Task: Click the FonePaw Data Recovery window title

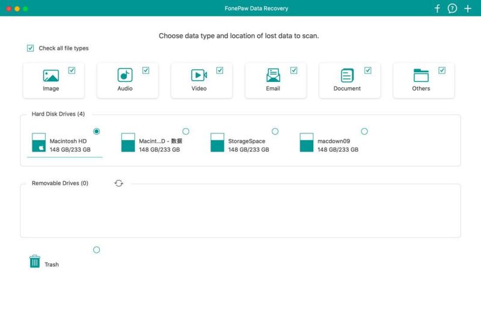Action: (257, 8)
